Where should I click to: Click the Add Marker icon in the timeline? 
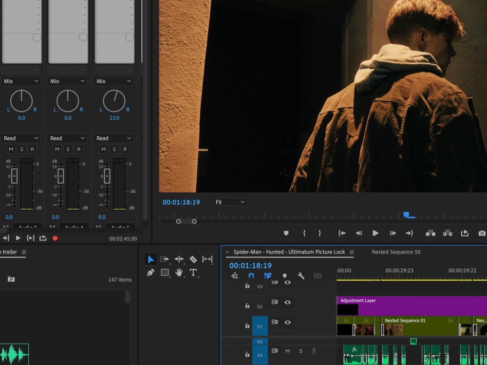click(x=285, y=275)
